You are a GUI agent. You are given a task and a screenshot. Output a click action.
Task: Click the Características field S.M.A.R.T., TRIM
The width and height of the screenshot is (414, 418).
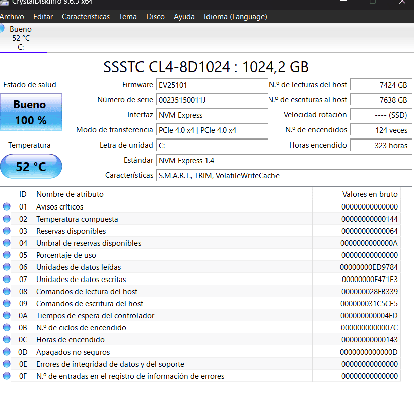[x=284, y=176]
